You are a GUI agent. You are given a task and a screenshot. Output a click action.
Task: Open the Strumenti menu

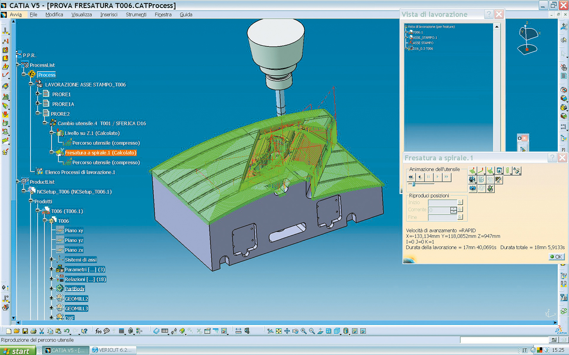coord(136,14)
